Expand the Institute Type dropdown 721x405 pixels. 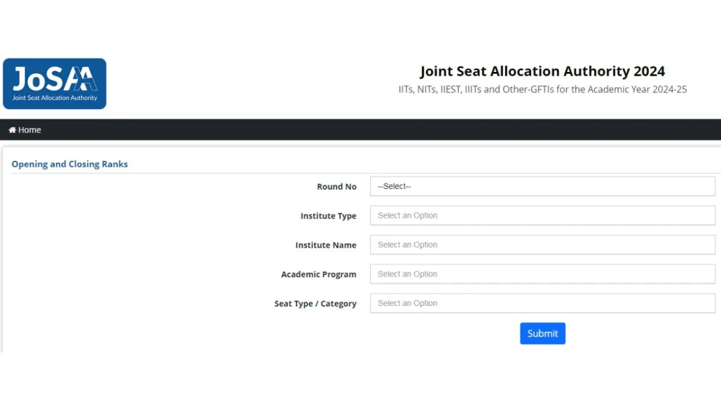pyautogui.click(x=543, y=215)
